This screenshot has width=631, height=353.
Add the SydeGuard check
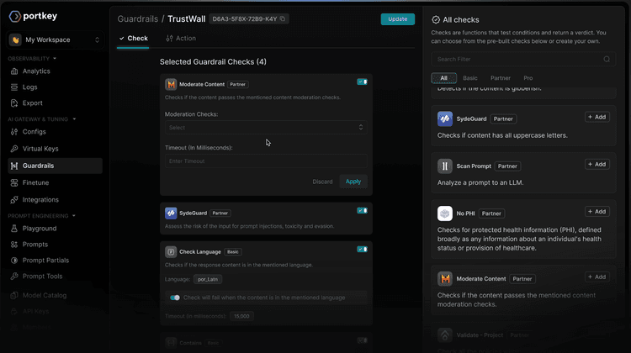point(597,117)
